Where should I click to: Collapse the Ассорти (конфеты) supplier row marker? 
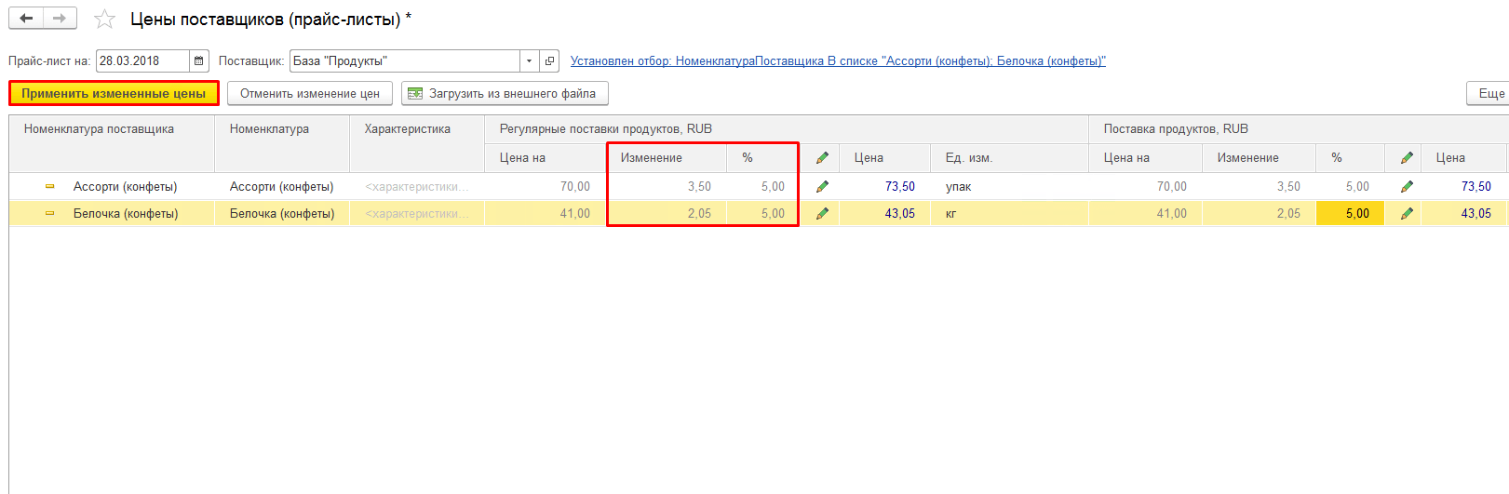[50, 187]
